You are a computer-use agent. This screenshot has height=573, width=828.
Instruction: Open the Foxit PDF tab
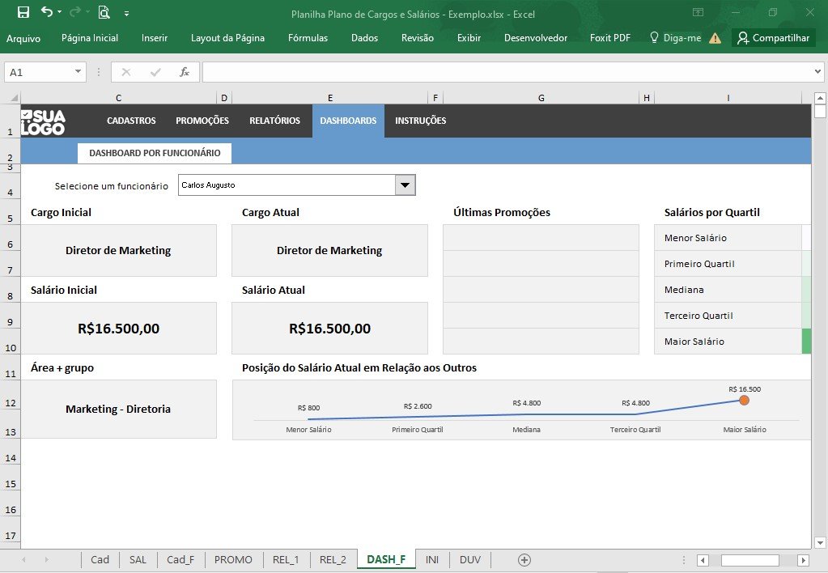610,38
